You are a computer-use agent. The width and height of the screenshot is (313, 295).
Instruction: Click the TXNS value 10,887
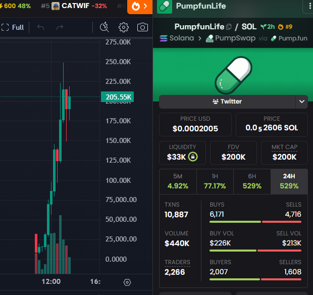[177, 215]
